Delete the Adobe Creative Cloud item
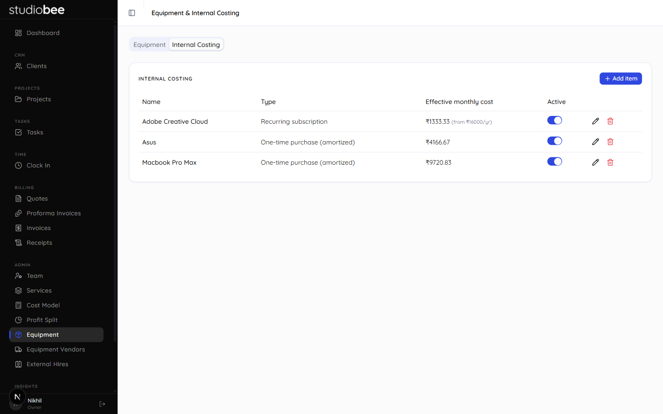The width and height of the screenshot is (663, 414). 610,121
